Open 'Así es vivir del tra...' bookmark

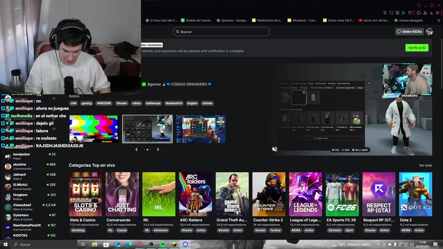pos(374,20)
